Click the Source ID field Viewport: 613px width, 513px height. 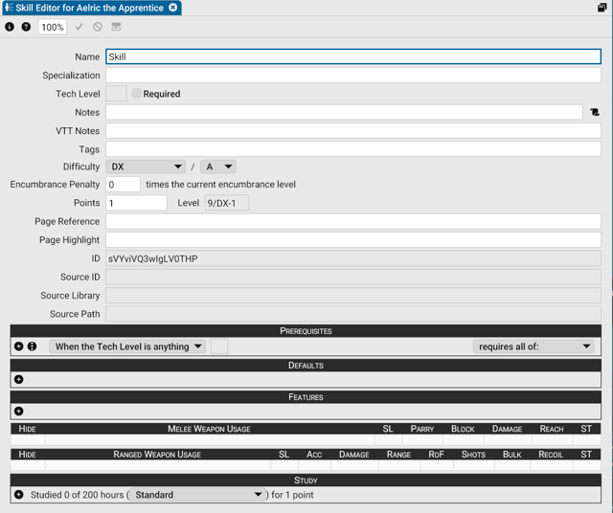[x=353, y=277]
